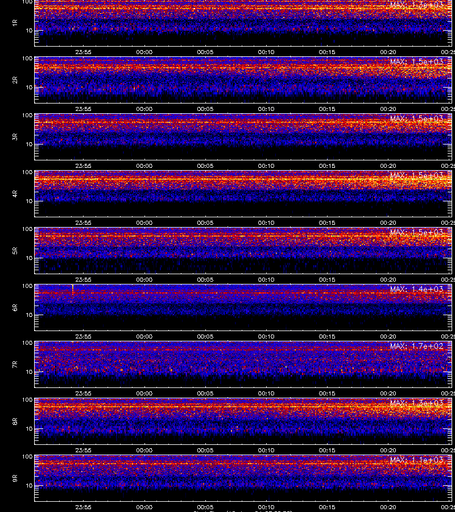Click the 8R panel axis label

click(15, 421)
